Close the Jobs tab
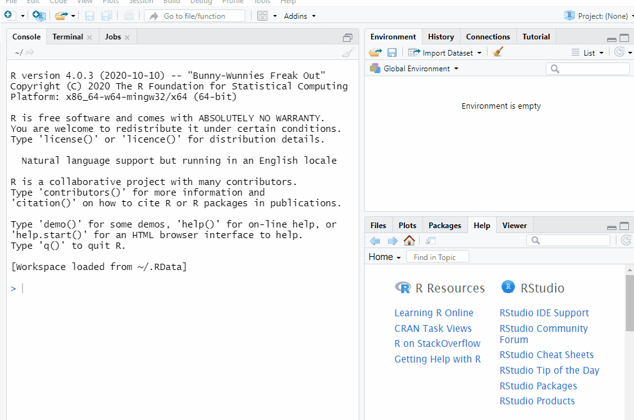The width and height of the screenshot is (634, 420). (127, 37)
